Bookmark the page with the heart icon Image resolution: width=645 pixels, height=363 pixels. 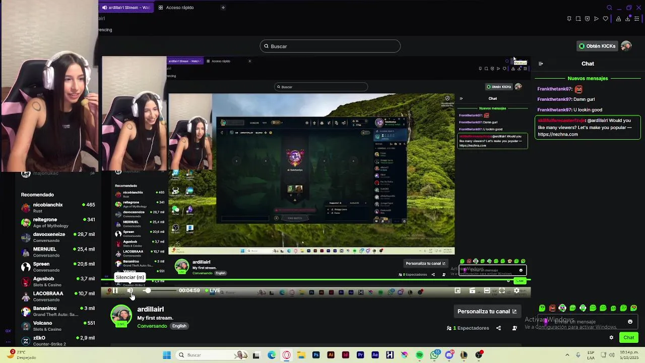click(605, 19)
